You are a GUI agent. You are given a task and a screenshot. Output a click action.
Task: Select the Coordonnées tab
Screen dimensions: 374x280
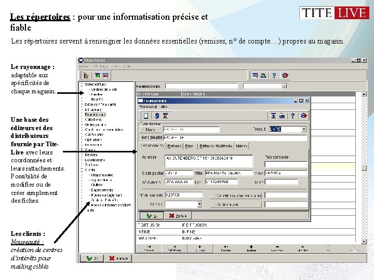point(152,146)
